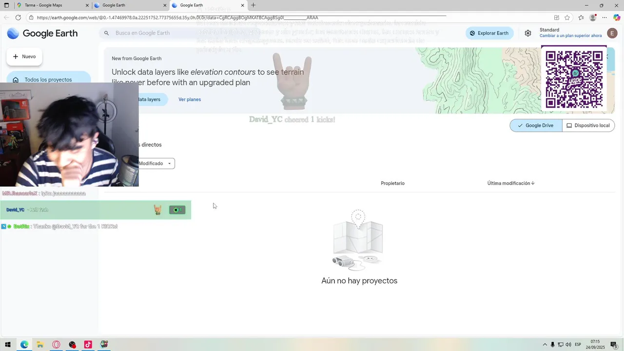Click the QR code overlay image

(x=574, y=78)
